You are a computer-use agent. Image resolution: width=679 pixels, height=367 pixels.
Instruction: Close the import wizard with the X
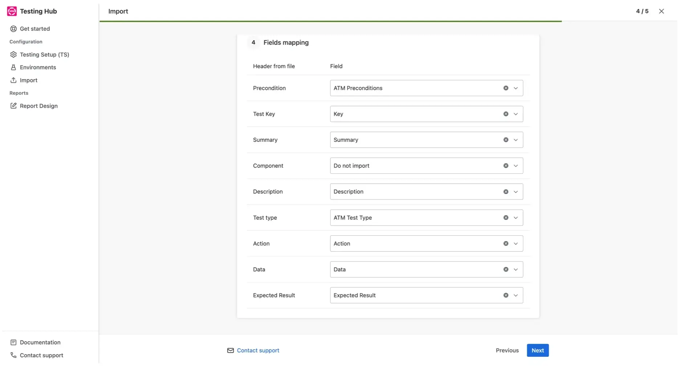(661, 11)
